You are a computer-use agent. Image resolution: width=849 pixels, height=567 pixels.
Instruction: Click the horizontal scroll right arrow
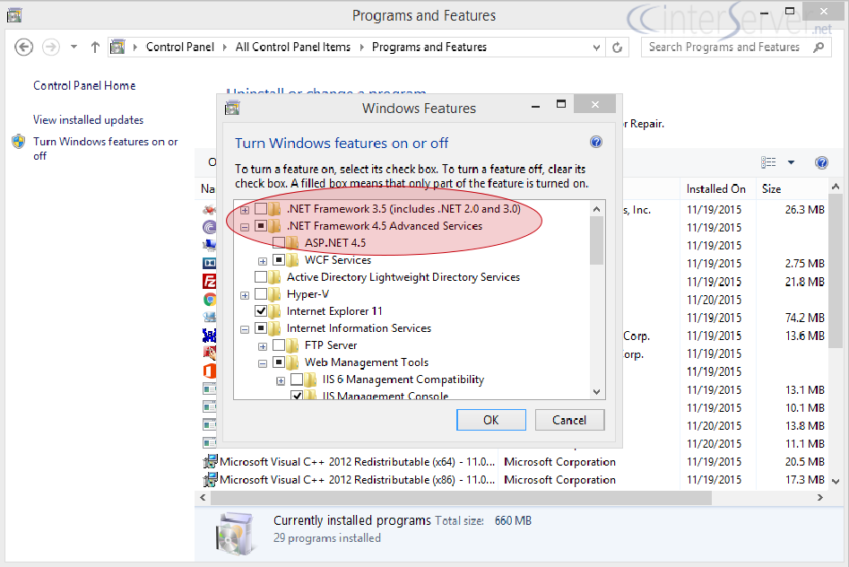pyautogui.click(x=819, y=498)
